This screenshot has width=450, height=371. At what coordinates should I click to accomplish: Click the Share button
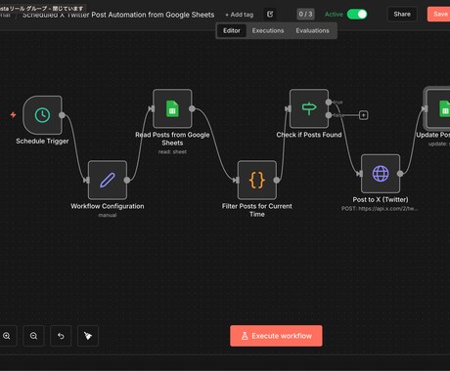point(402,14)
